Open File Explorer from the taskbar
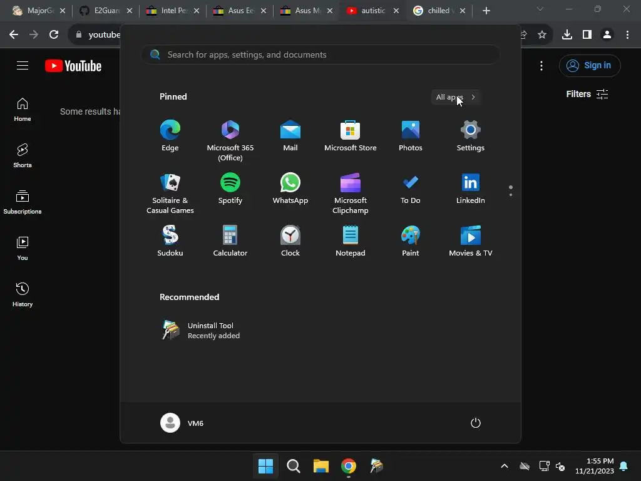Image resolution: width=641 pixels, height=481 pixels. coord(321,466)
